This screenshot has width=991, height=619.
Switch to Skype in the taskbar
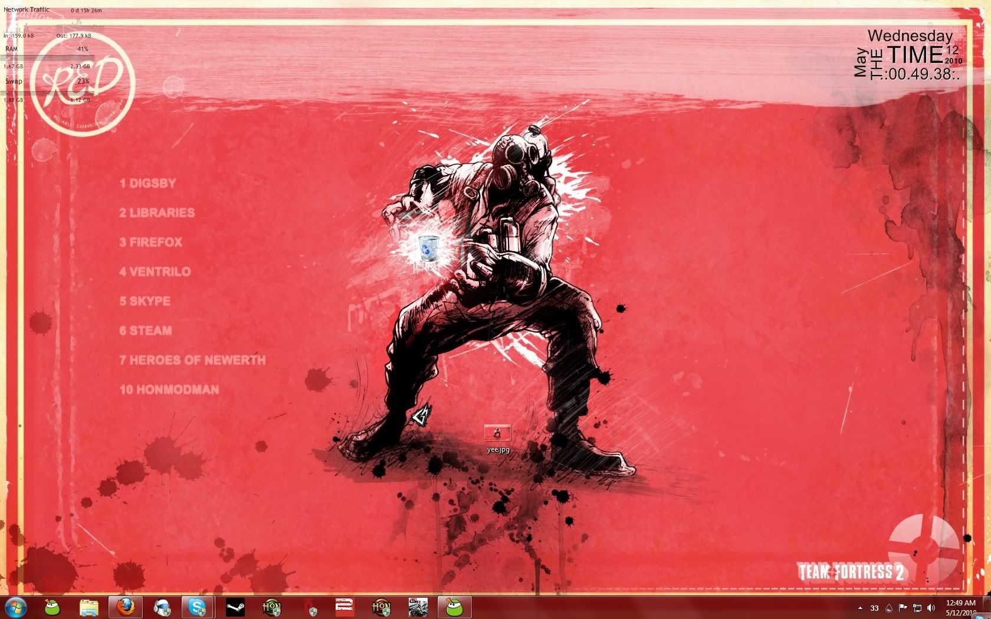[x=197, y=607]
